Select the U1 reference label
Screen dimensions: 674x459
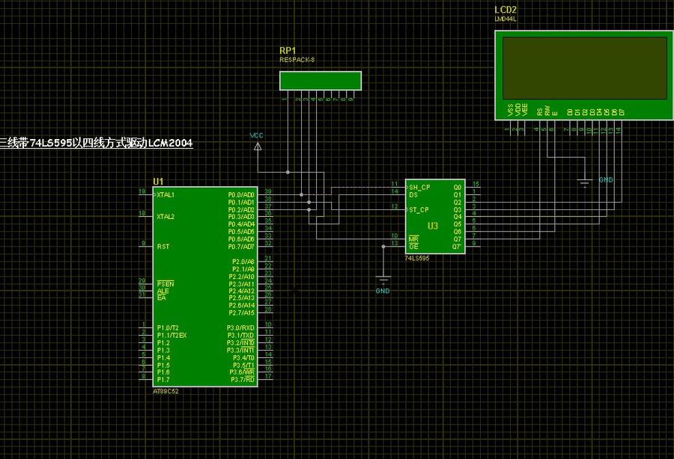(x=157, y=182)
